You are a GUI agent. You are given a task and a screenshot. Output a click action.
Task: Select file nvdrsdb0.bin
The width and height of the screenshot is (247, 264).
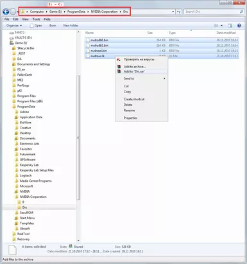click(x=162, y=40)
